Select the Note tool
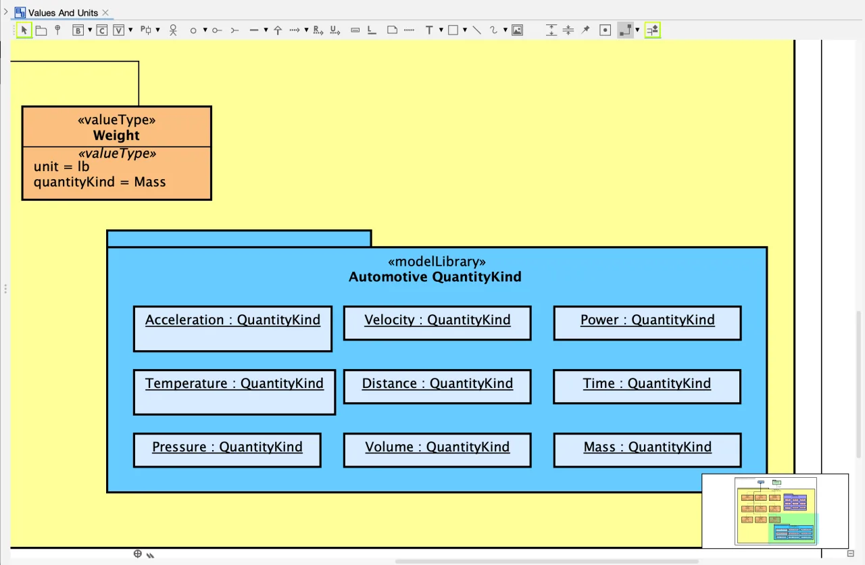The image size is (865, 565). [392, 30]
